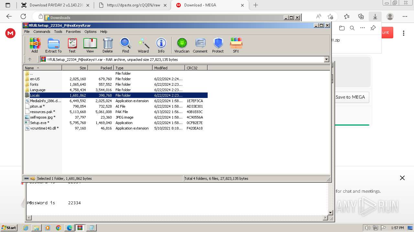The width and height of the screenshot is (414, 232).
Task: Sort by CRC32 column header
Action: (196, 68)
